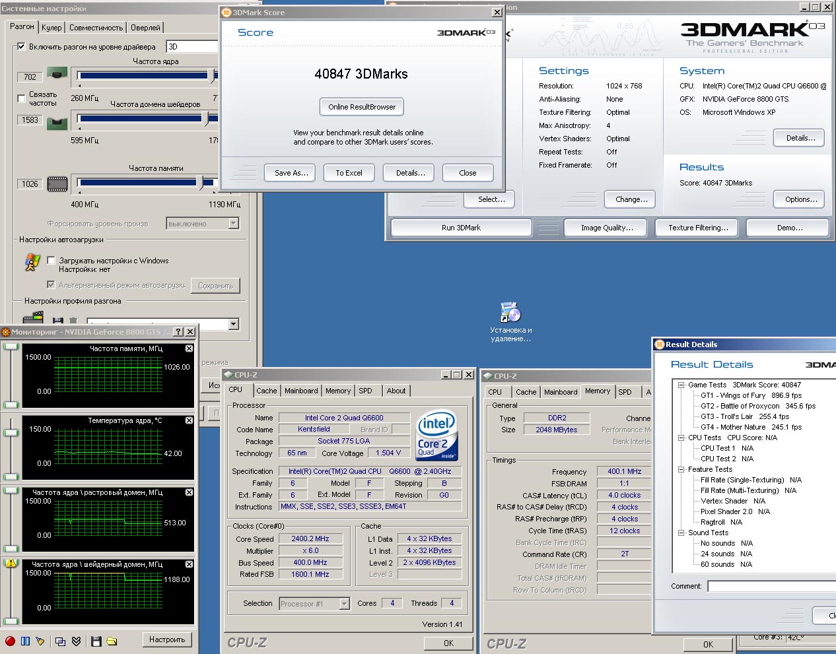Viewport: 836px width, 654px height.
Task: Toggle alternative startup mode checkbox
Action: tap(51, 285)
